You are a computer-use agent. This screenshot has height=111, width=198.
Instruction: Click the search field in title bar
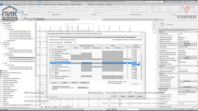coord(153,2)
